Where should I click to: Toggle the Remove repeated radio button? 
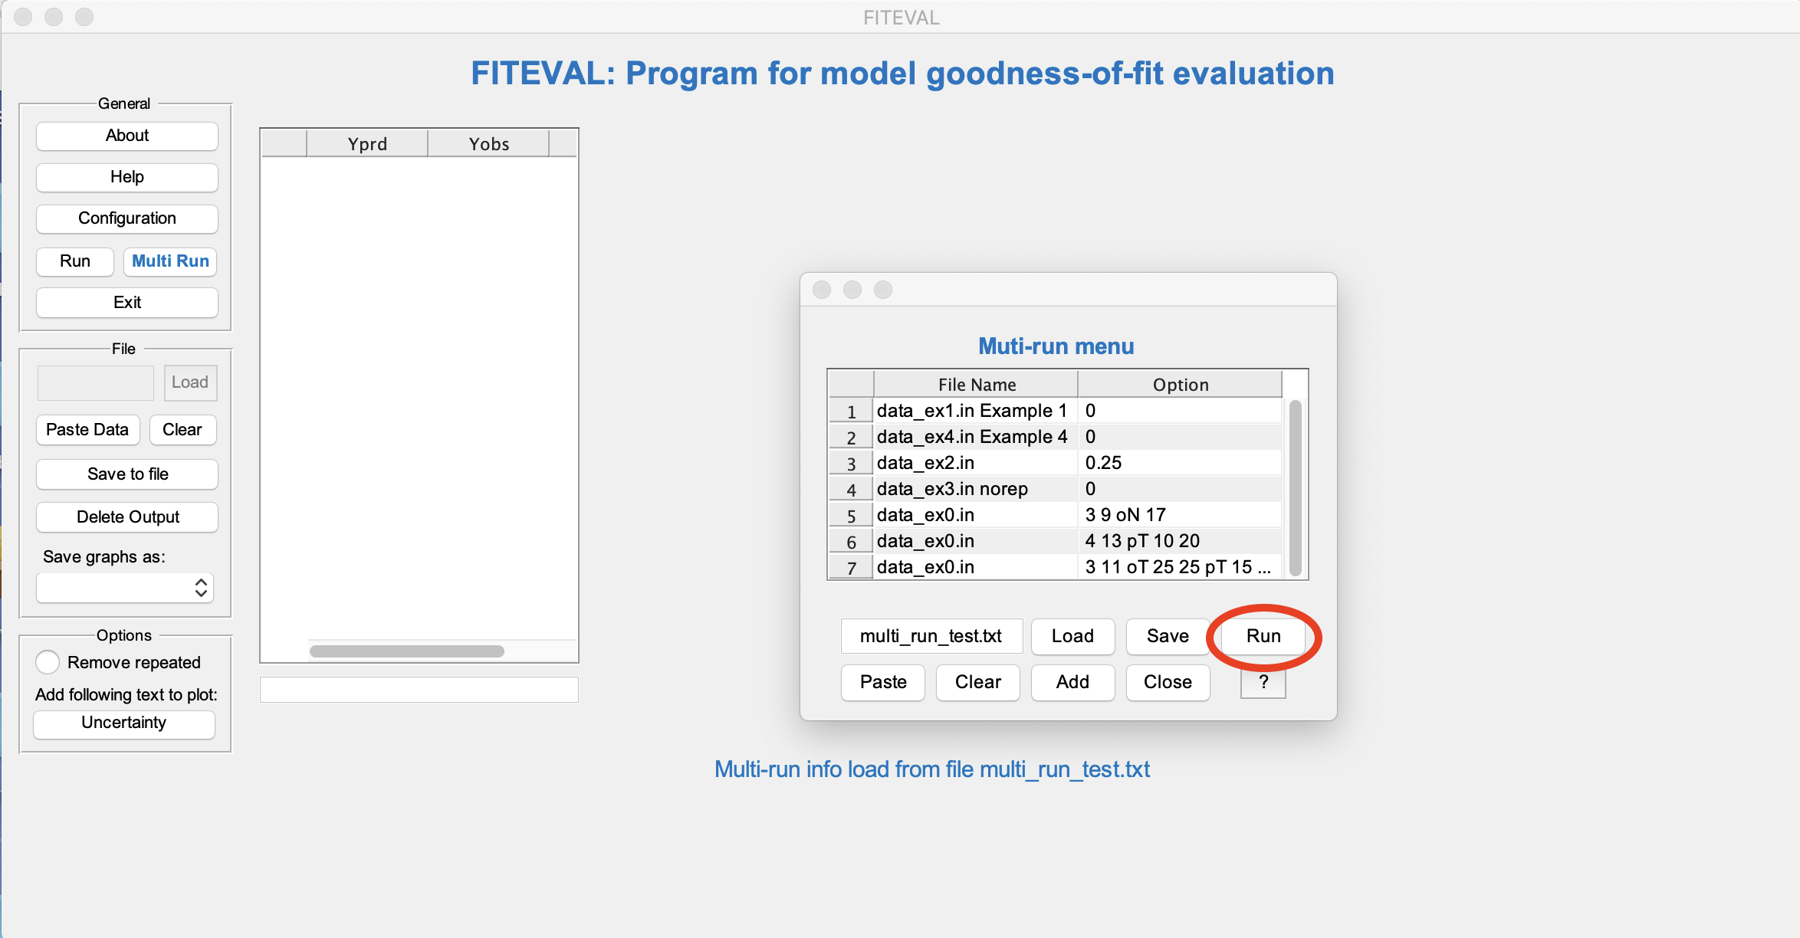[48, 662]
